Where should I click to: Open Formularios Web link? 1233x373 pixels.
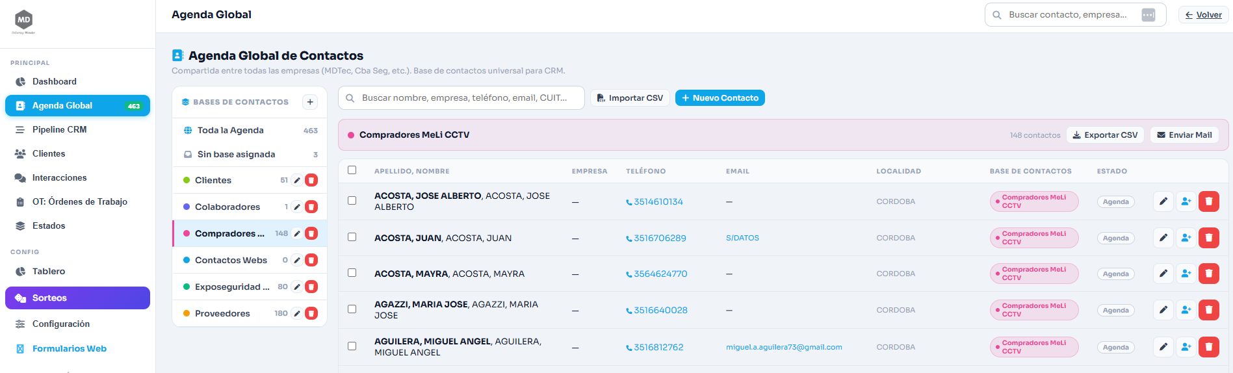pos(77,348)
